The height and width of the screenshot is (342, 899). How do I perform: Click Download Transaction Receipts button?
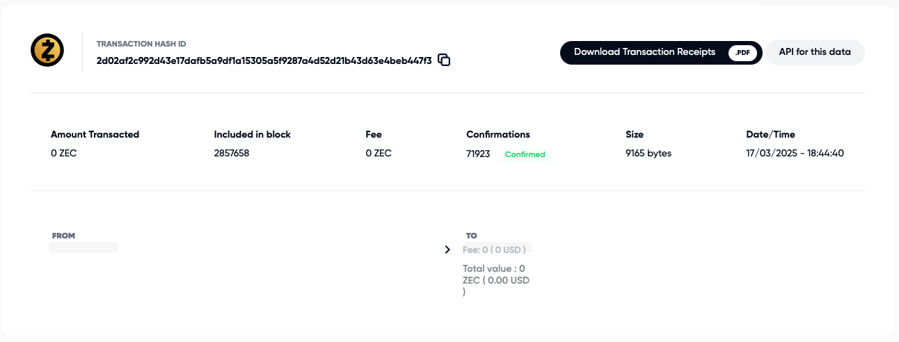644,52
